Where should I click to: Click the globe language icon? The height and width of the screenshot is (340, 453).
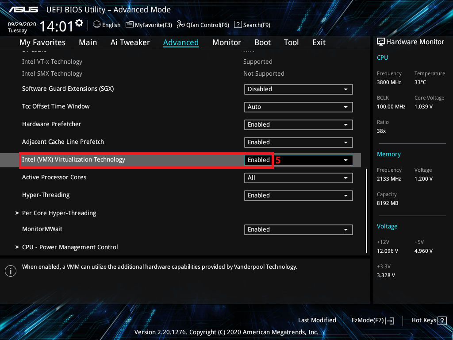tap(97, 25)
